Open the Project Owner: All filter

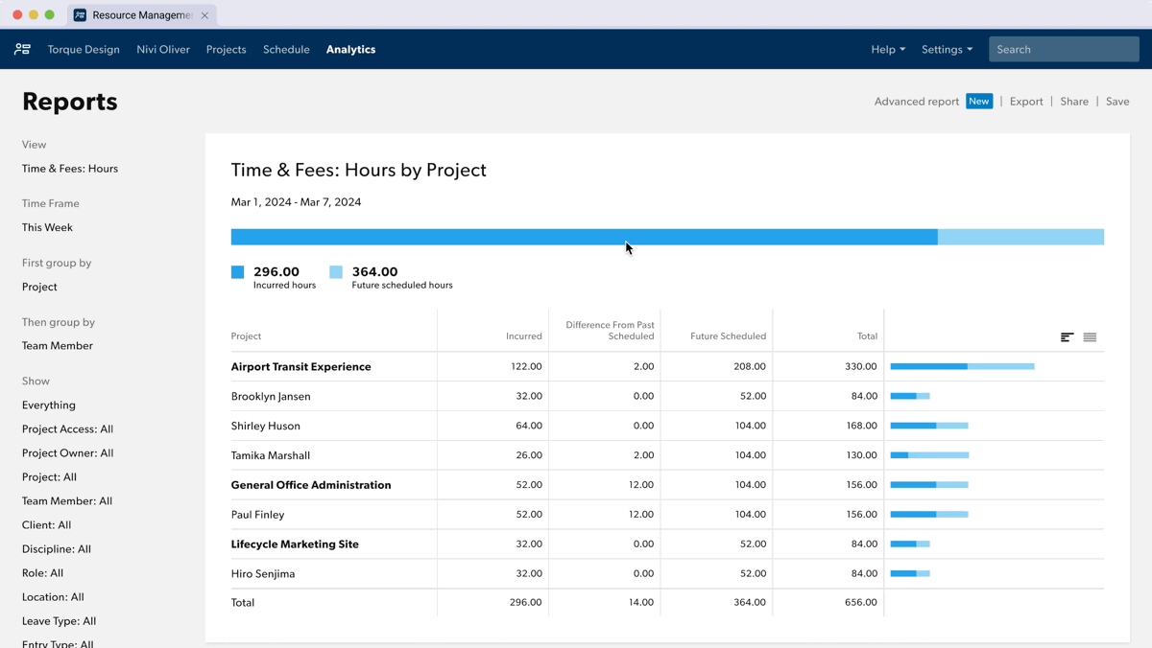coord(67,453)
